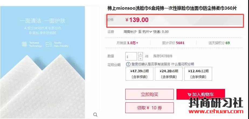
Task: Select the ¥47.39x3期 installment option
Action: 139,74
